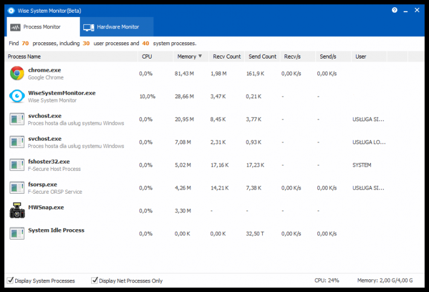Click the 30 user processes count
This screenshot has height=292, width=429.
[x=86, y=43]
